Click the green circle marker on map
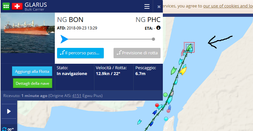253x131 pixels. [x=165, y=95]
